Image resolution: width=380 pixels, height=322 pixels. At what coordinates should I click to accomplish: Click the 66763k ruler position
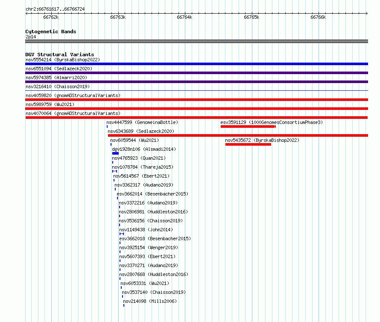[118, 17]
